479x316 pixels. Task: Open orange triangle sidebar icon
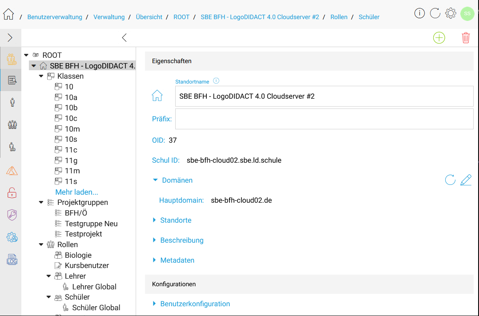pyautogui.click(x=12, y=170)
